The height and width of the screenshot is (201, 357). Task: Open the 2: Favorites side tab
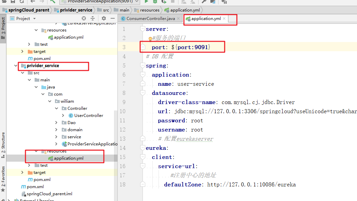pos(3,179)
